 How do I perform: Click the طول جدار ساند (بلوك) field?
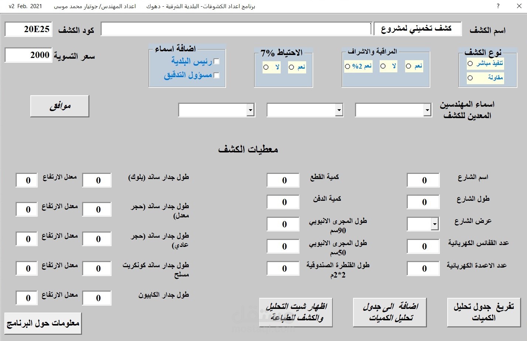click(97, 180)
